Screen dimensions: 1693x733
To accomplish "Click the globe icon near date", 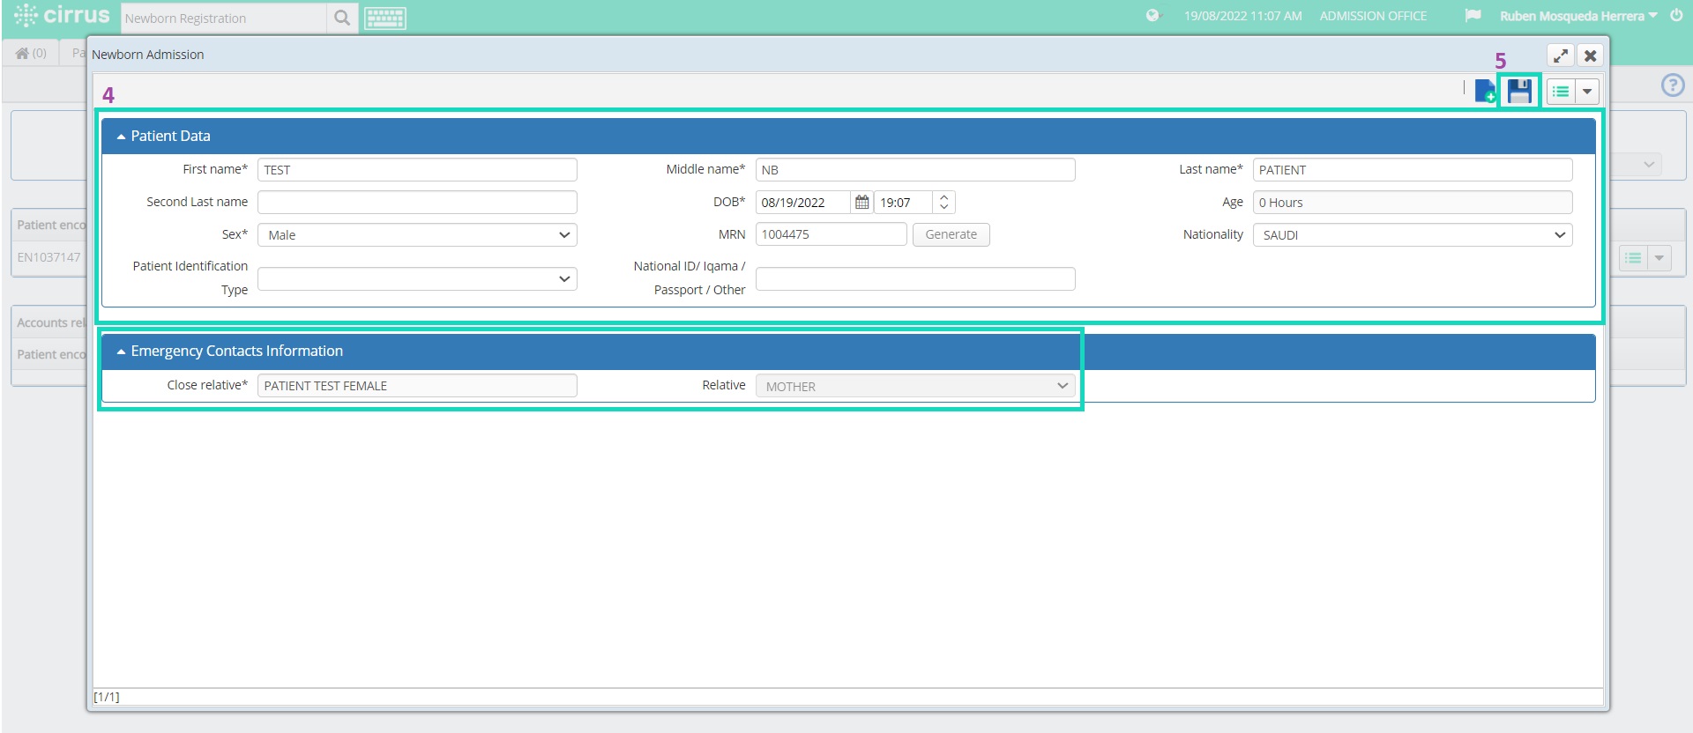I will click(x=1152, y=16).
